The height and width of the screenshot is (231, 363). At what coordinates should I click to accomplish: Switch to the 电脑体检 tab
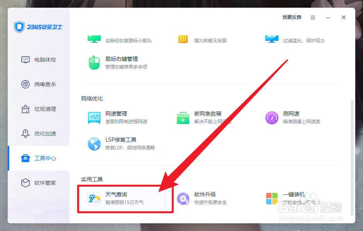point(39,60)
